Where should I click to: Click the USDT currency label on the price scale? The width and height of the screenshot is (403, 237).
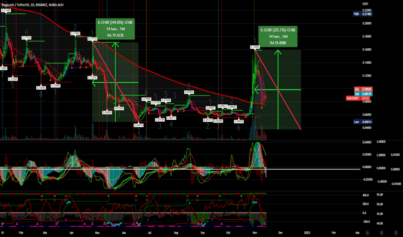(x=365, y=4)
